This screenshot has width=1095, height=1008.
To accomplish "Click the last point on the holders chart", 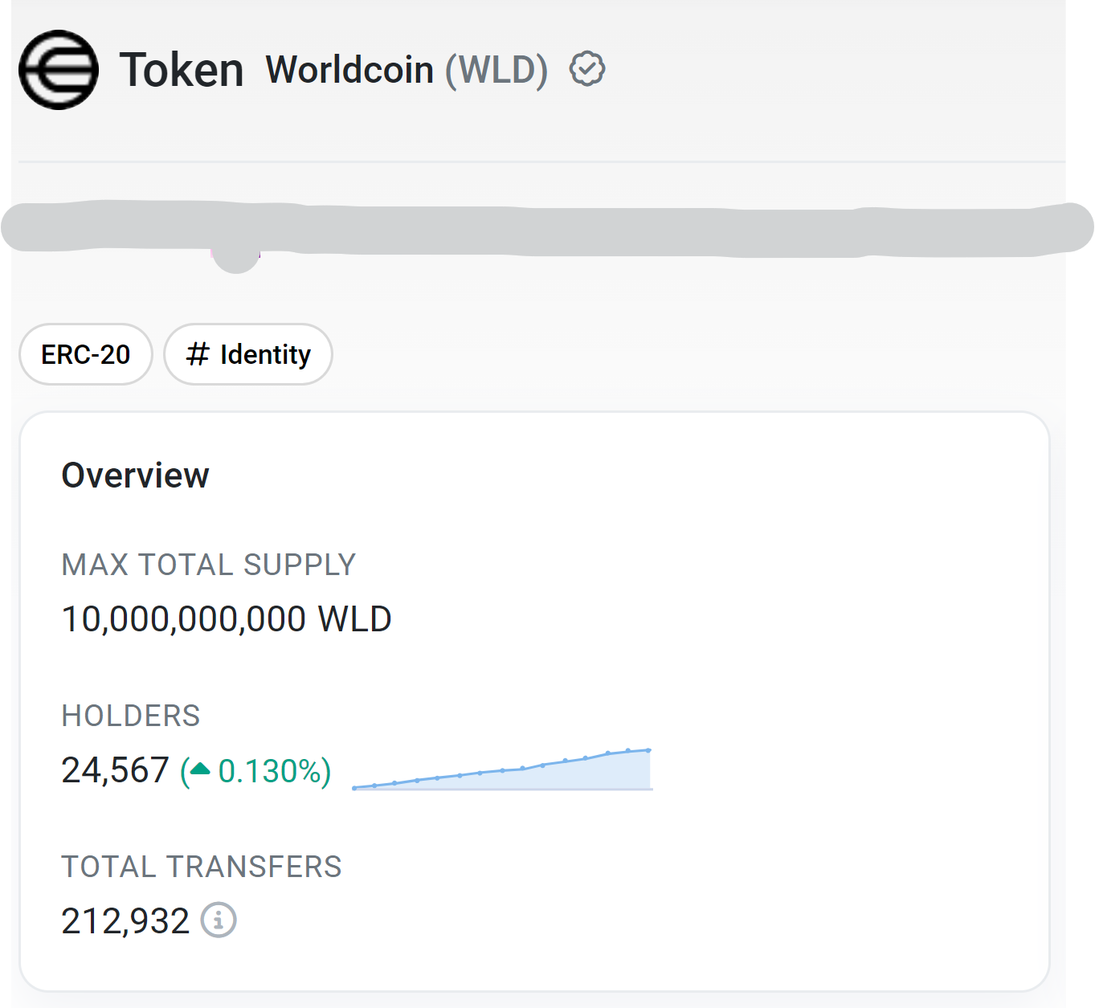I will pyautogui.click(x=648, y=750).
